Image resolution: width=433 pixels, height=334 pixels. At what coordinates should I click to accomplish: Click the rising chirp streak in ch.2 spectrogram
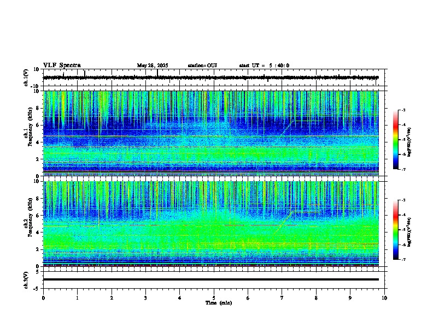(283, 223)
